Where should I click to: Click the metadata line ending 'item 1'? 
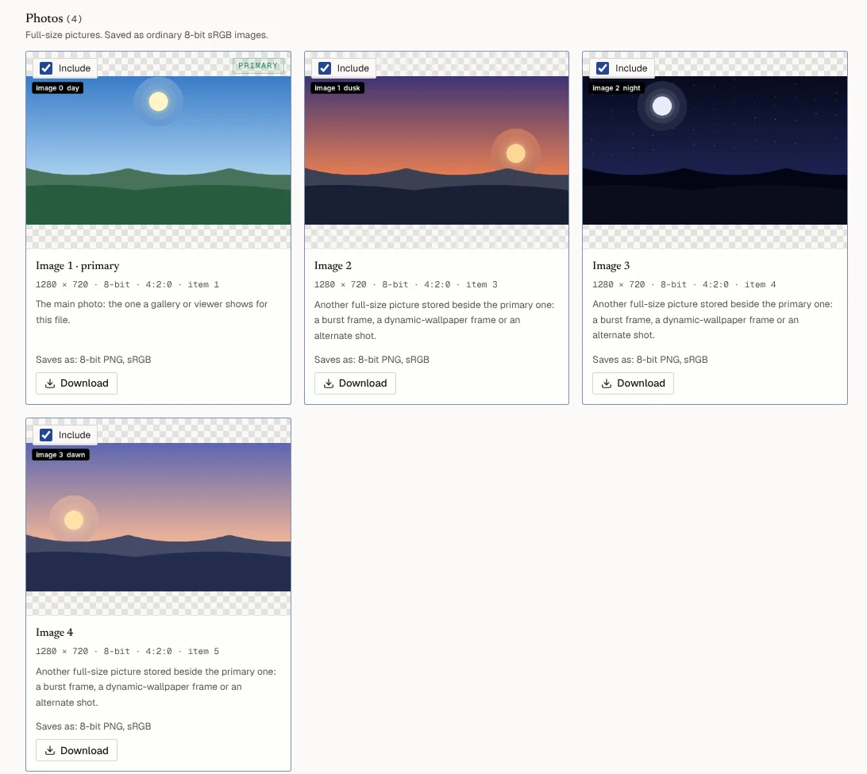tap(127, 285)
